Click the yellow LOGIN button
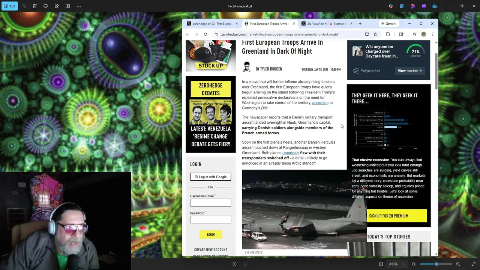The height and width of the screenshot is (270, 480). click(x=211, y=235)
